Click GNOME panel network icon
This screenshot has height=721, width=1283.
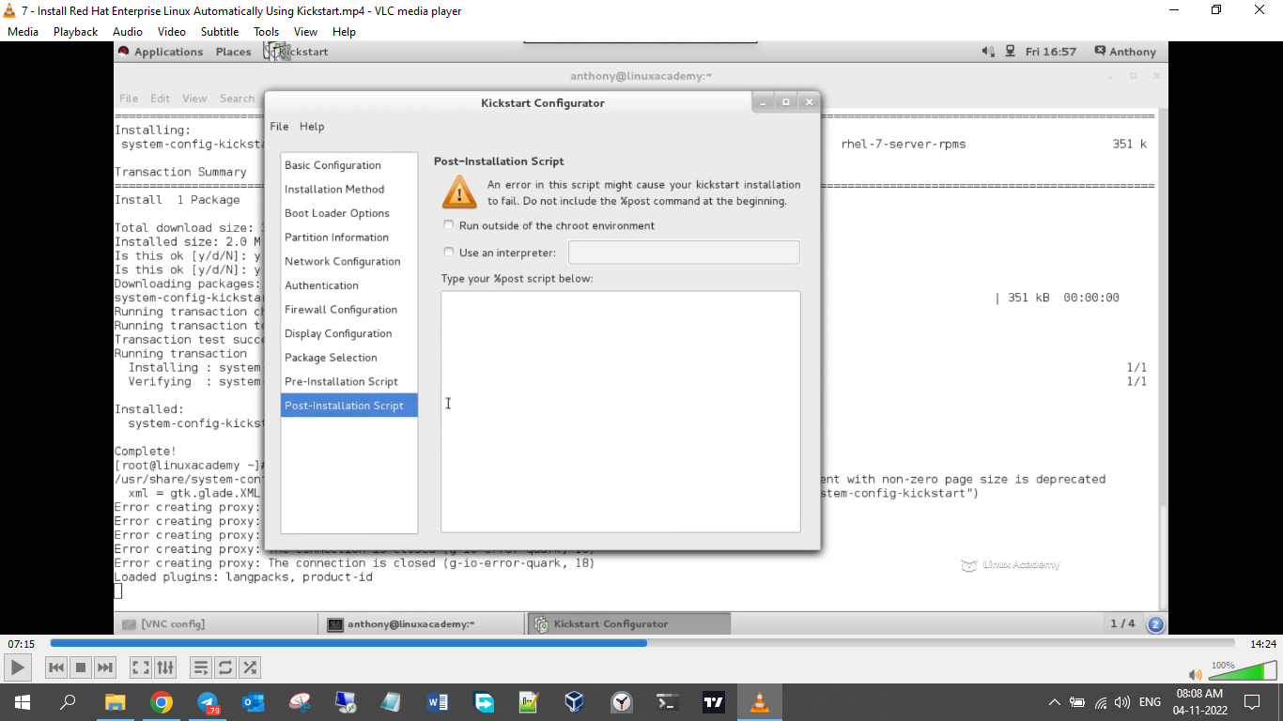pyautogui.click(x=1011, y=52)
